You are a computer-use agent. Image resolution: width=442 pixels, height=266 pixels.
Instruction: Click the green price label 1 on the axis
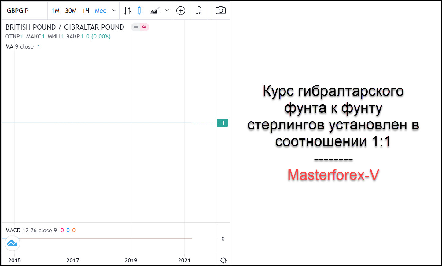(223, 123)
